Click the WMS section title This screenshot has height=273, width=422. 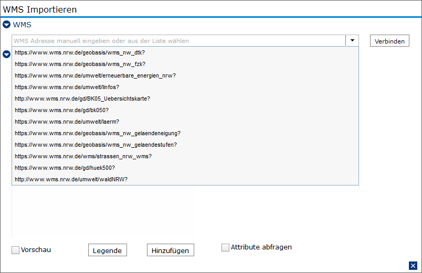click(x=22, y=25)
